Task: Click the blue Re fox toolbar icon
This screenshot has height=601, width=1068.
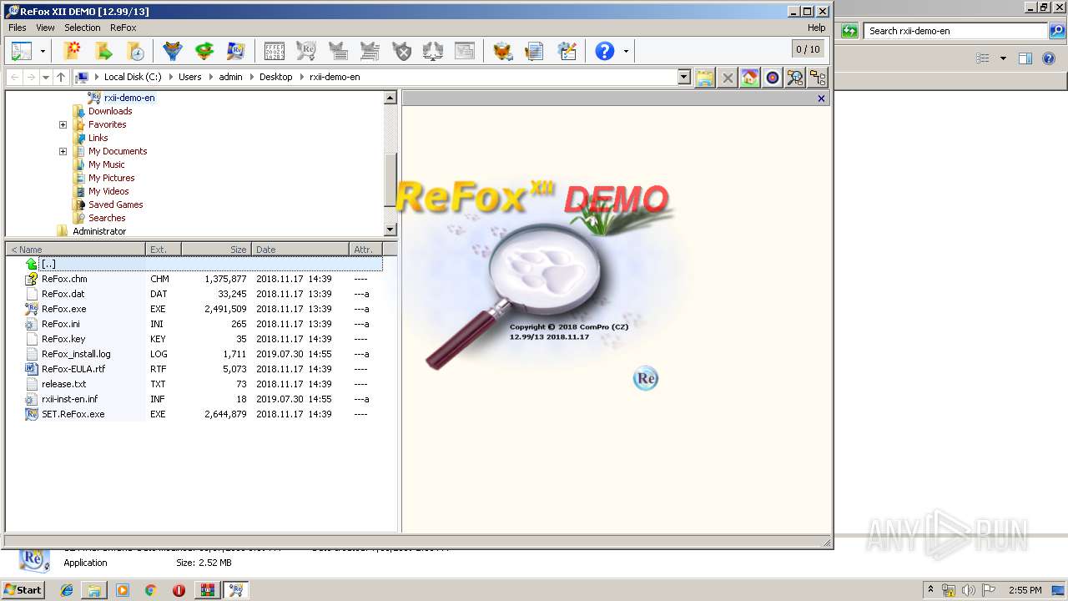Action: tap(236, 51)
